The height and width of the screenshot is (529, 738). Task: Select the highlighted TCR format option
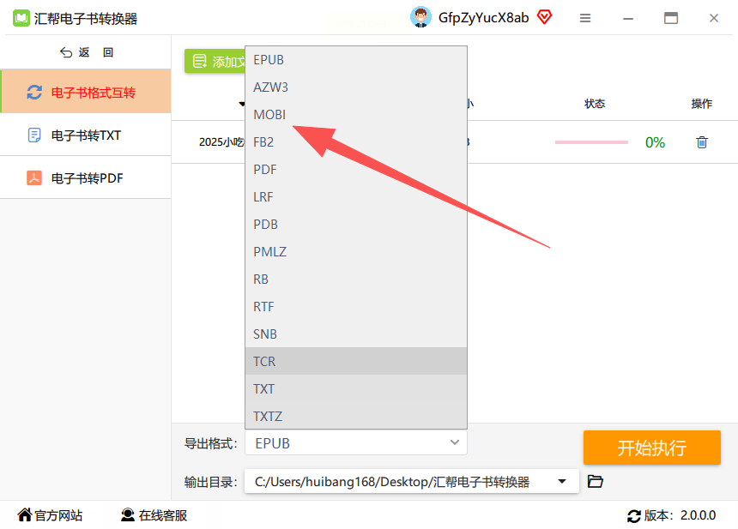tap(356, 361)
